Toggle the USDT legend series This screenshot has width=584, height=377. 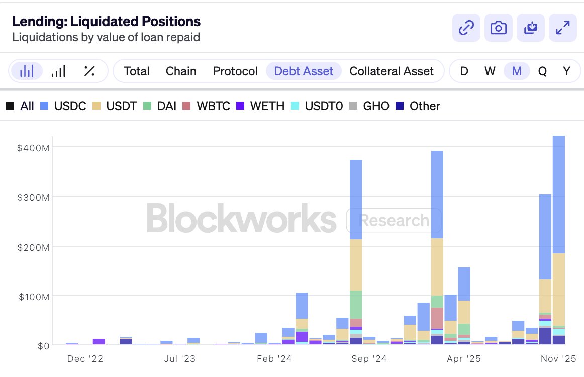114,106
